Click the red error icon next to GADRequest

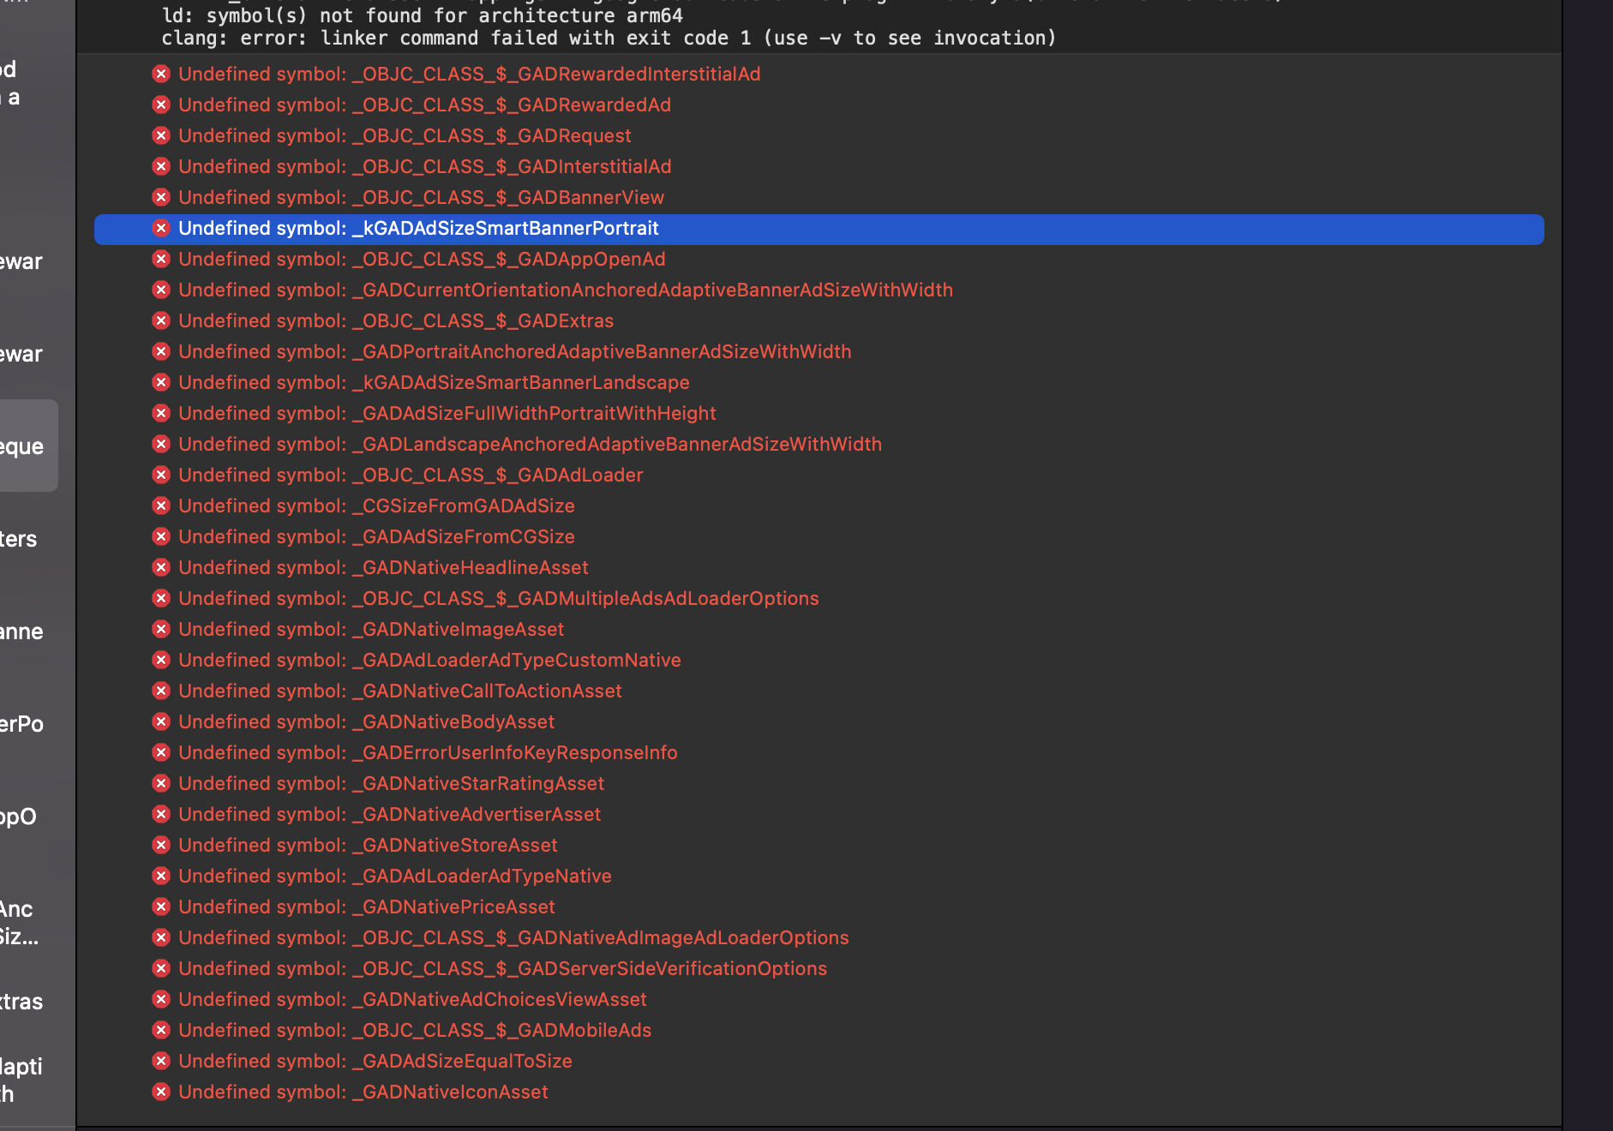click(x=161, y=136)
